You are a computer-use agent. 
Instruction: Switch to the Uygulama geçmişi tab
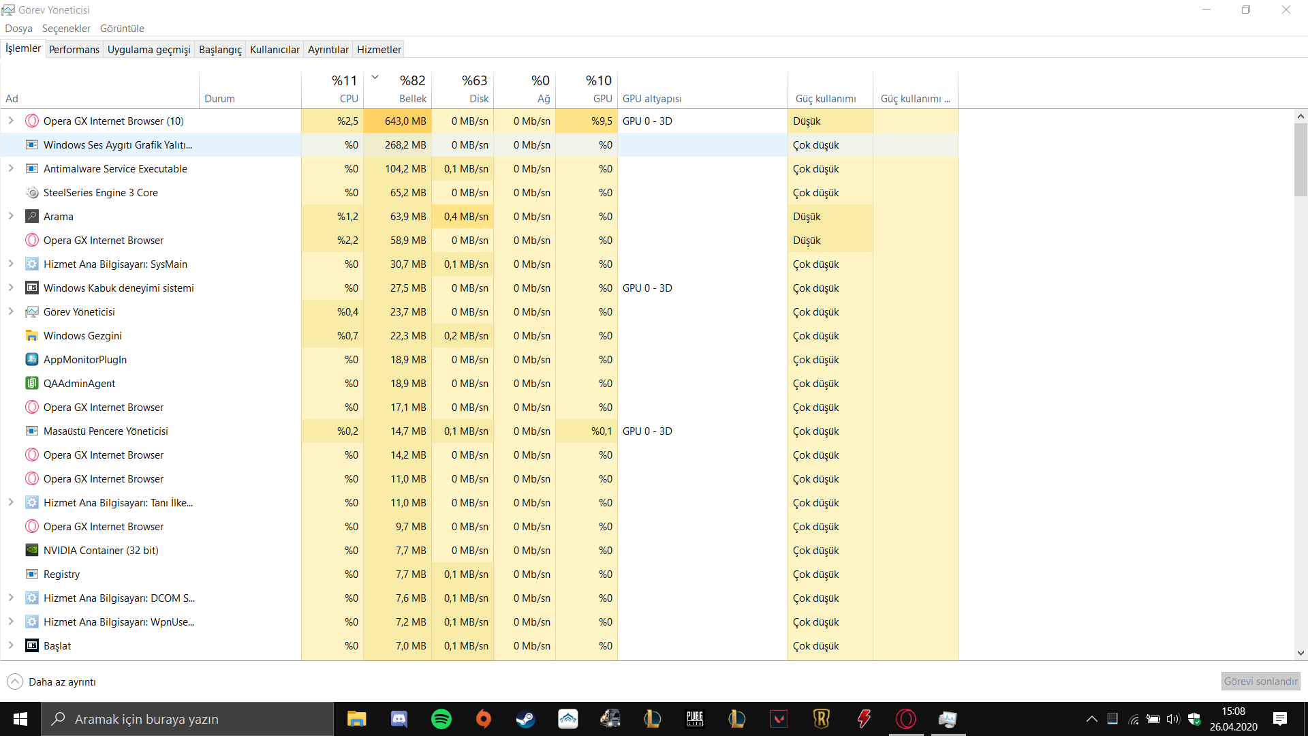[x=149, y=50]
